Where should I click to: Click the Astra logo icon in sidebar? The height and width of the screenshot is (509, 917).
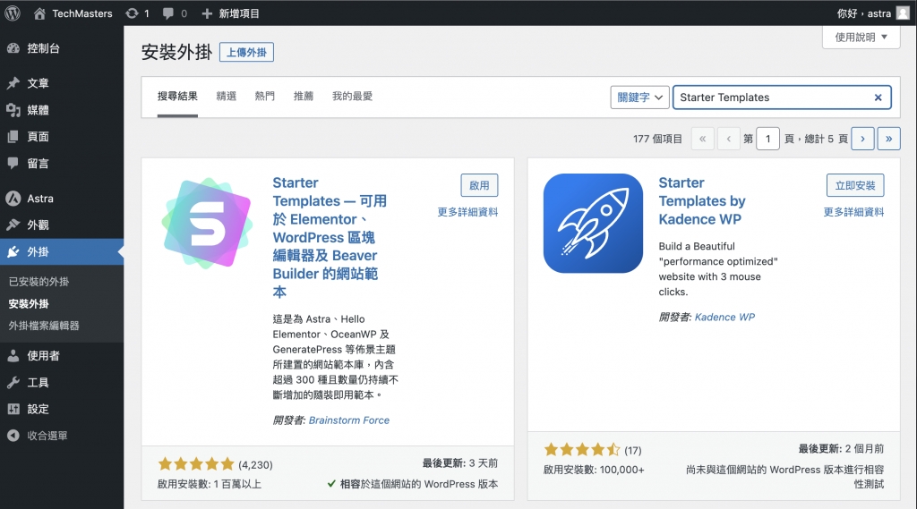click(x=13, y=199)
